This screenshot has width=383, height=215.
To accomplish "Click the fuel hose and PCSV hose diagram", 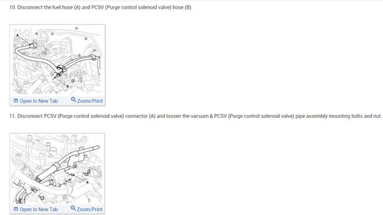I will point(57,60).
